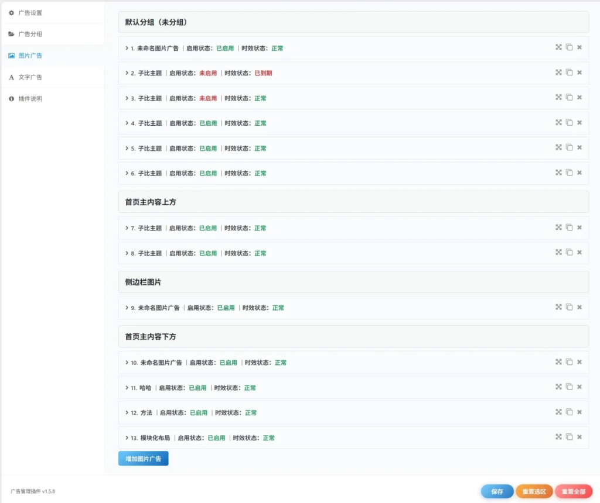Click the blue 保存 button
This screenshot has height=503, width=600.
[497, 491]
